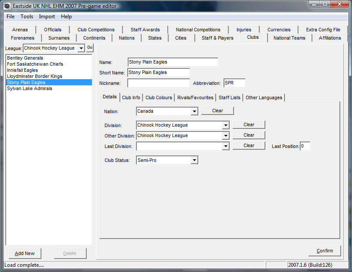Clear the Division field

[249, 124]
